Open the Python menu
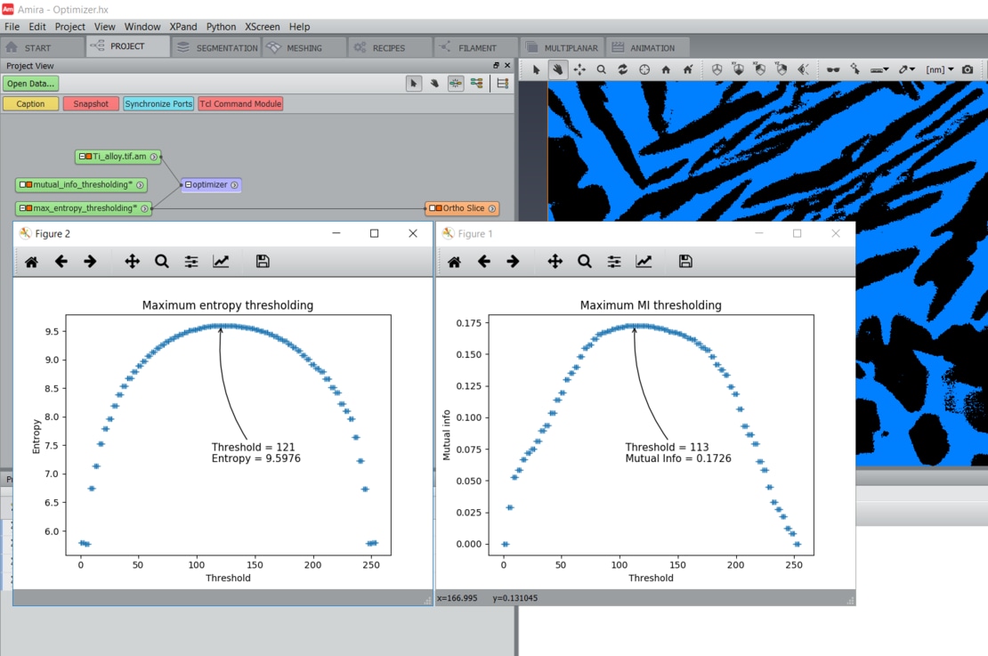The image size is (988, 656). click(220, 27)
